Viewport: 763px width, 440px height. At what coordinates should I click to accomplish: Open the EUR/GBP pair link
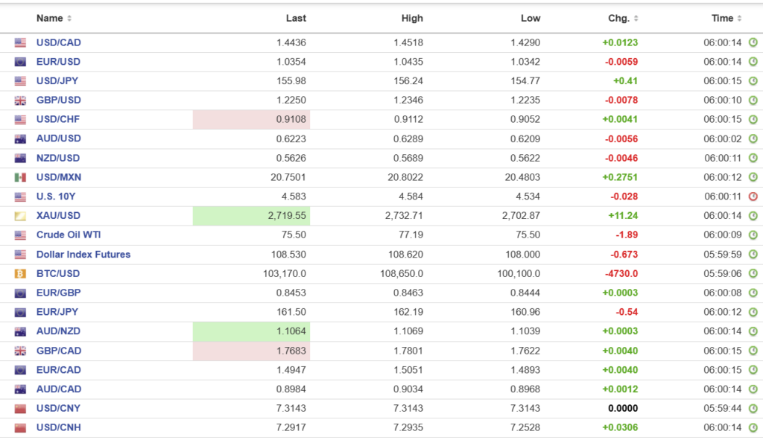[58, 293]
